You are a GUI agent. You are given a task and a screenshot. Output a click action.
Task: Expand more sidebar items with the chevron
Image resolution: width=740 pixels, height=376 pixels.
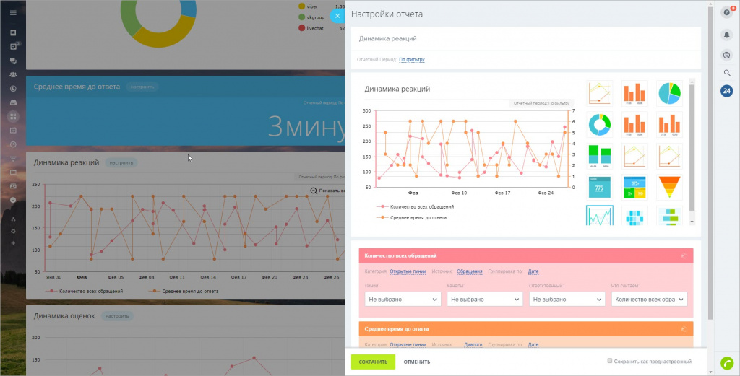tap(13, 200)
